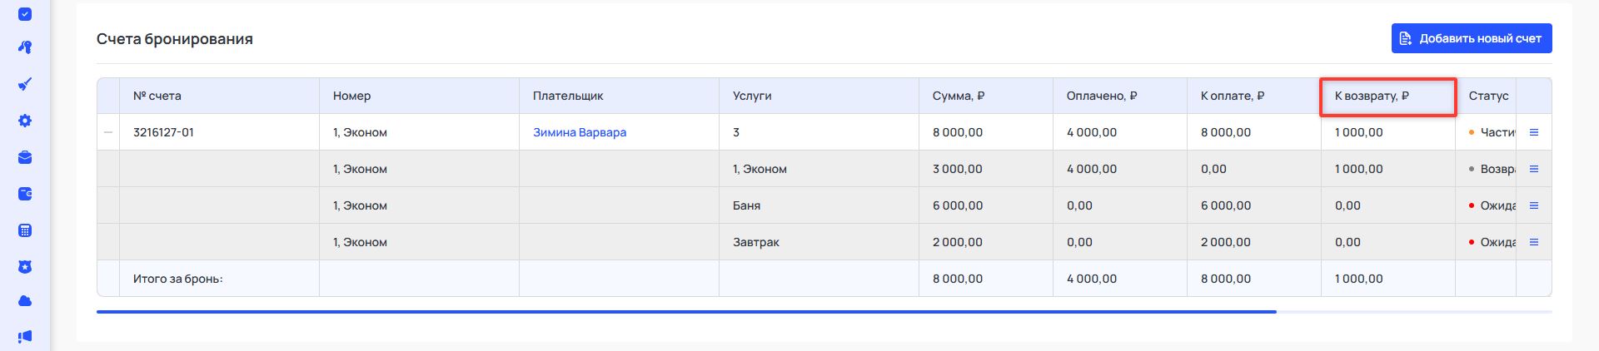The image size is (1599, 351).
Task: Click the horizontal table scrollbar
Action: 686,312
